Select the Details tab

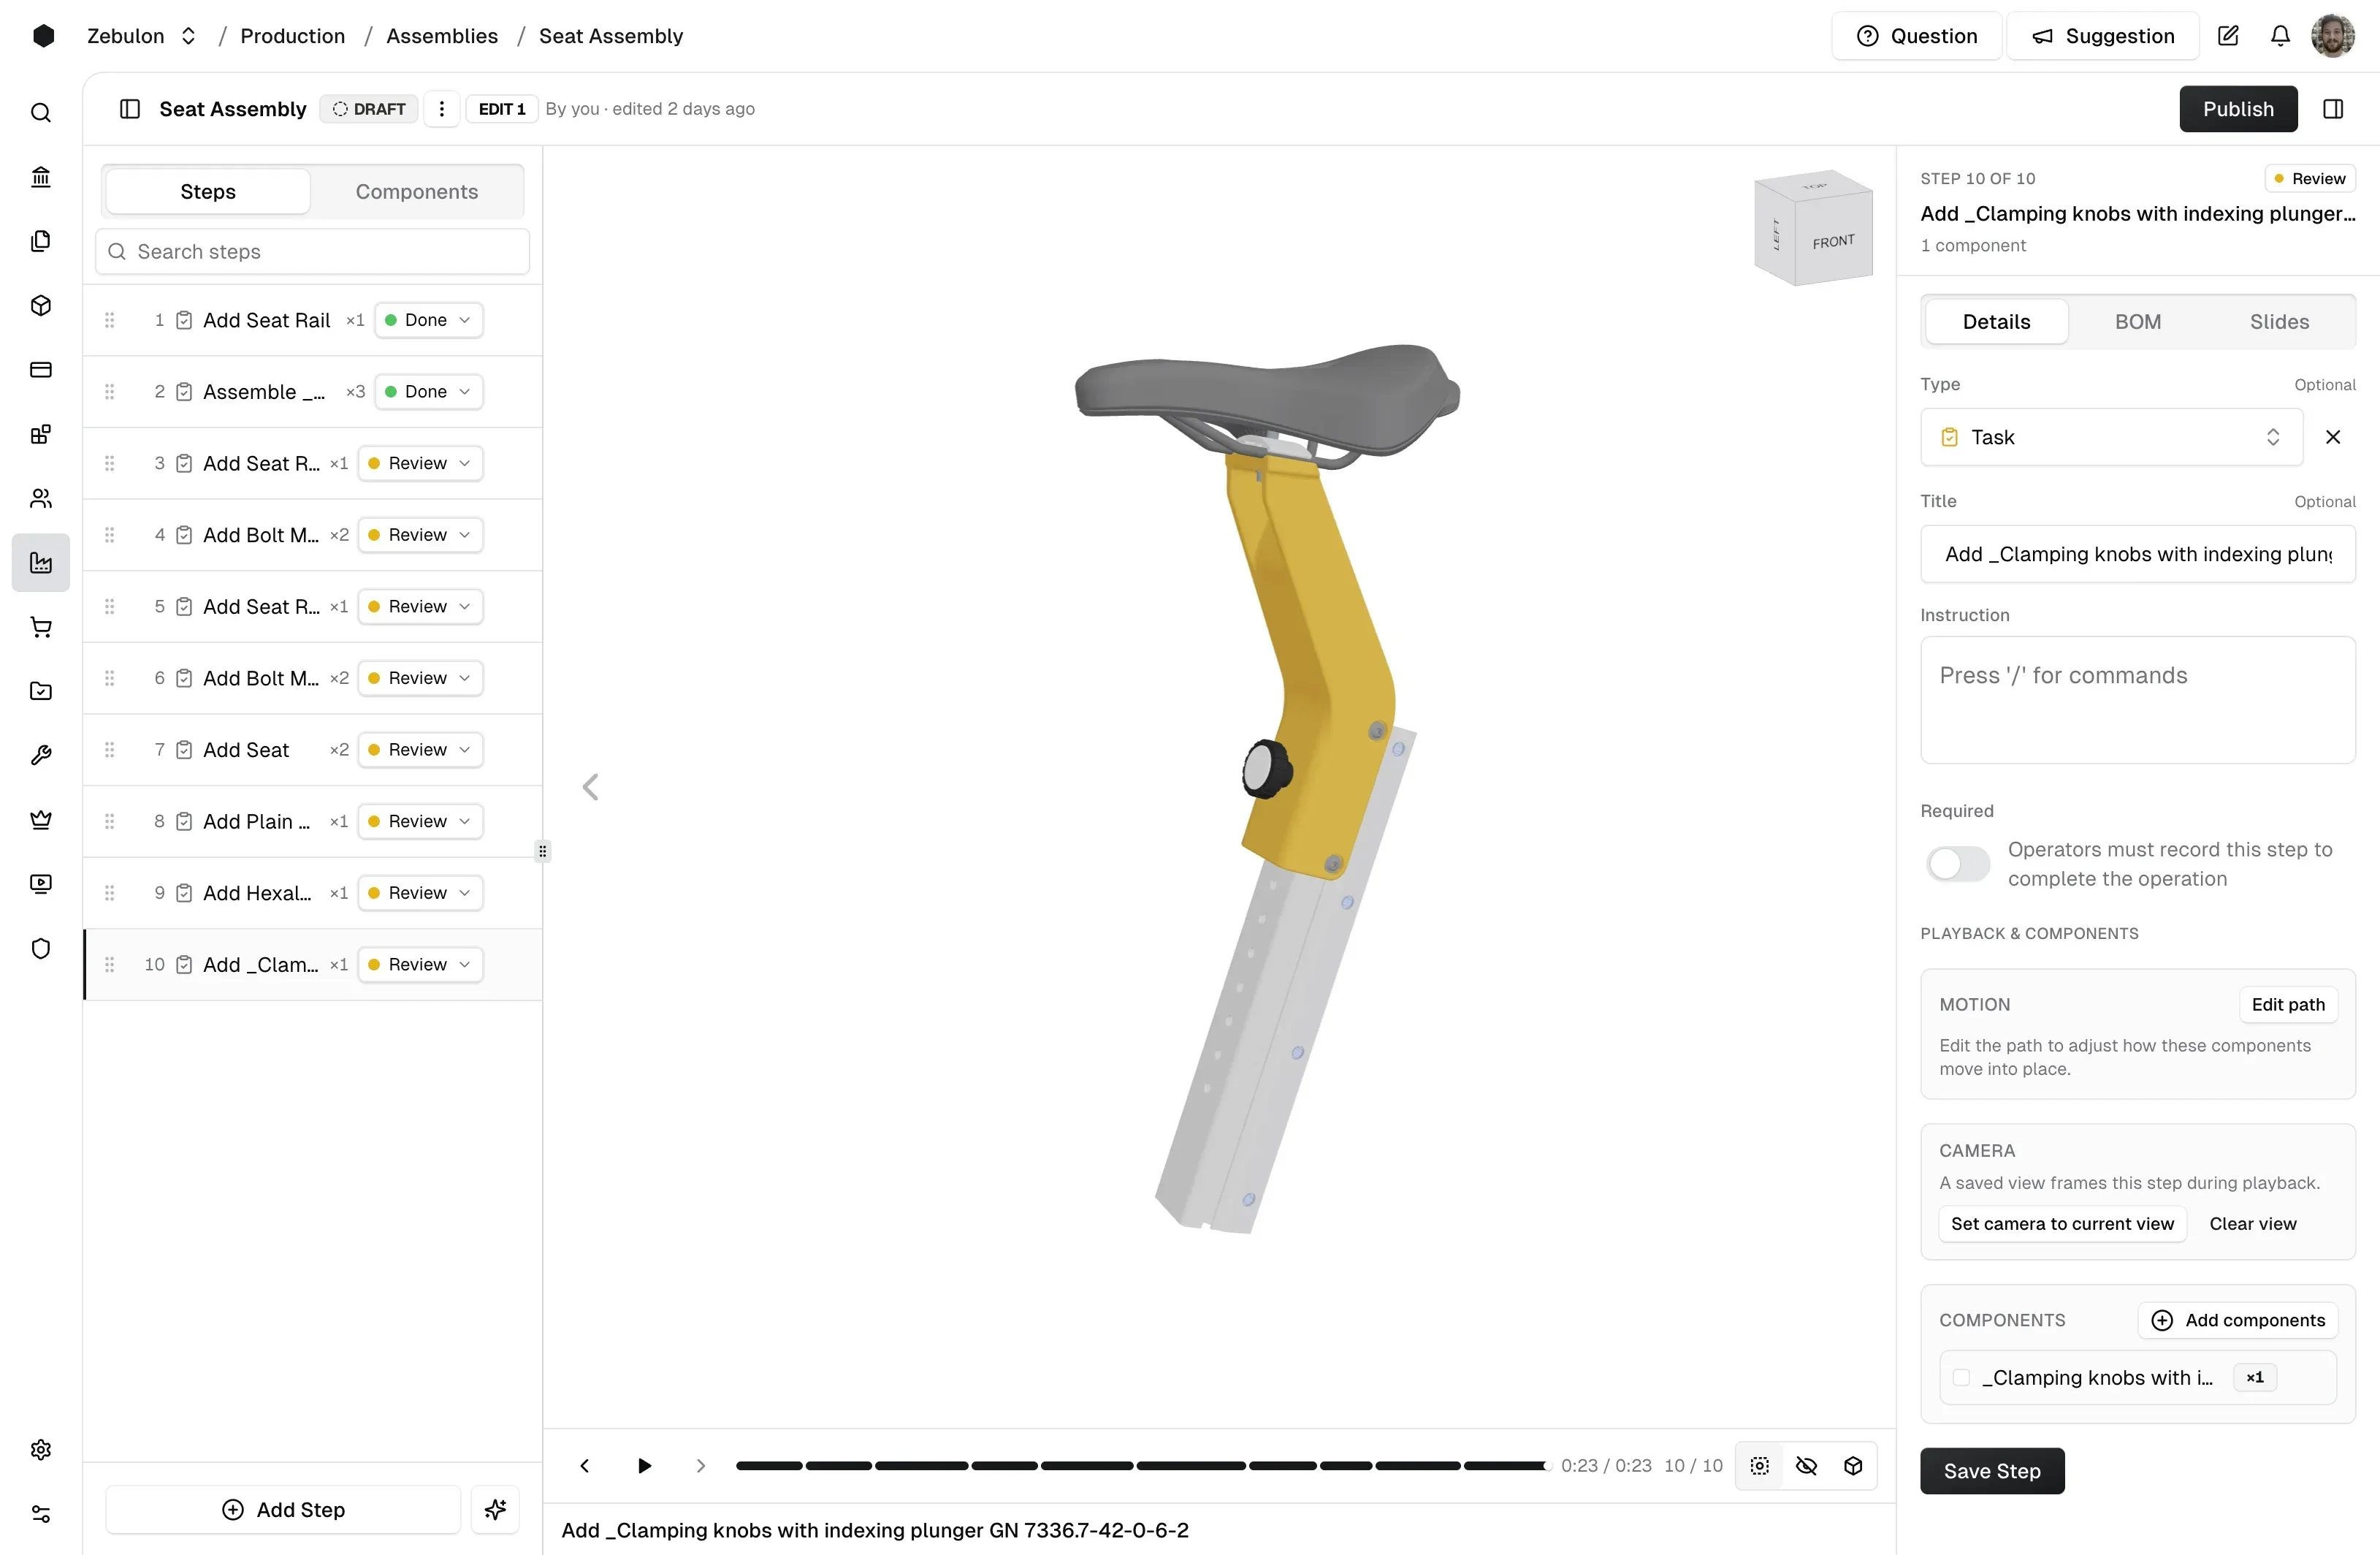click(1996, 322)
